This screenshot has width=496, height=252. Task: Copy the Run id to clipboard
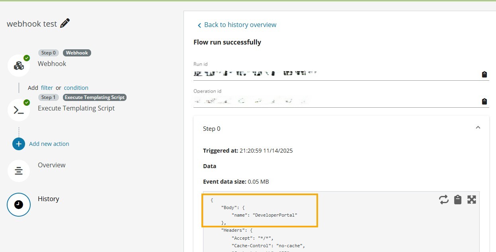[484, 74]
